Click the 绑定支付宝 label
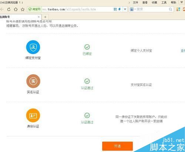This screenshot has width=185, height=152. 33,58
